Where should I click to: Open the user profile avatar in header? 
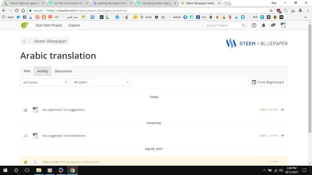[x=283, y=25]
